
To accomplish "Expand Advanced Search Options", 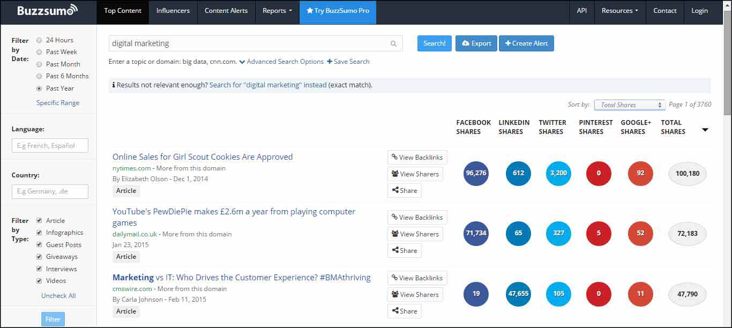I will (x=281, y=62).
